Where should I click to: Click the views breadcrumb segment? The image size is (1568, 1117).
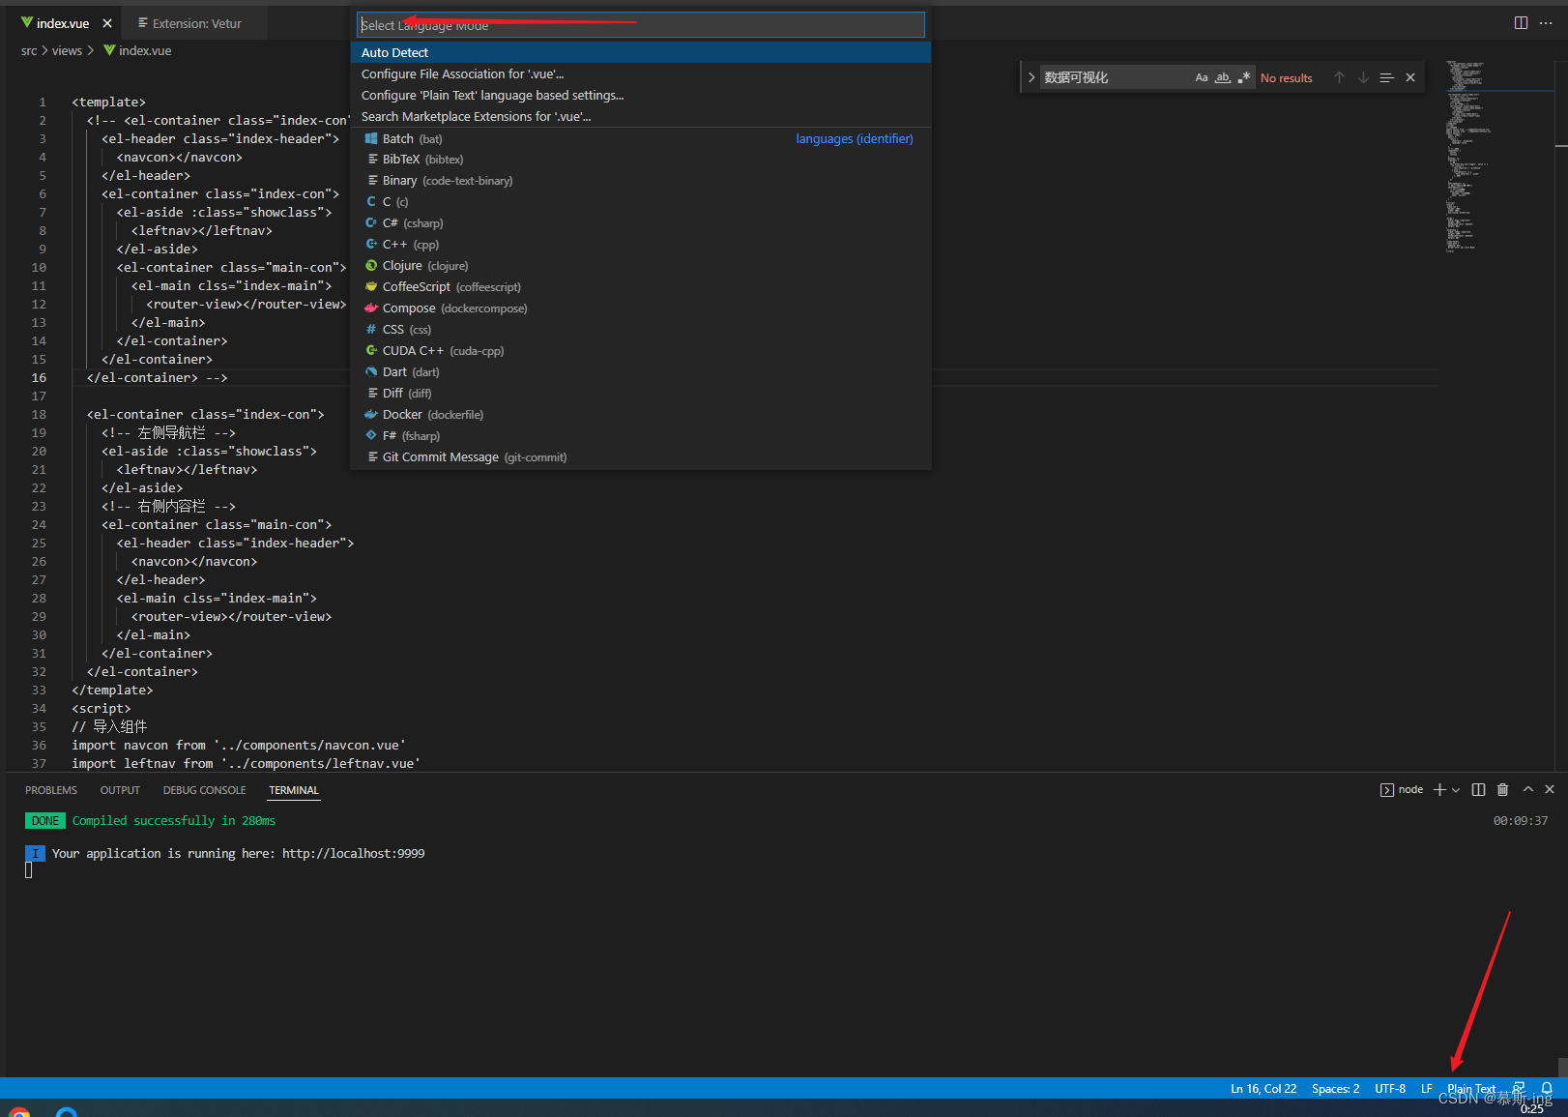pyautogui.click(x=67, y=50)
